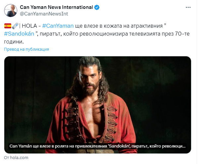
Task: Click the rolled newspaper emoji
Action: [x=15, y=26]
